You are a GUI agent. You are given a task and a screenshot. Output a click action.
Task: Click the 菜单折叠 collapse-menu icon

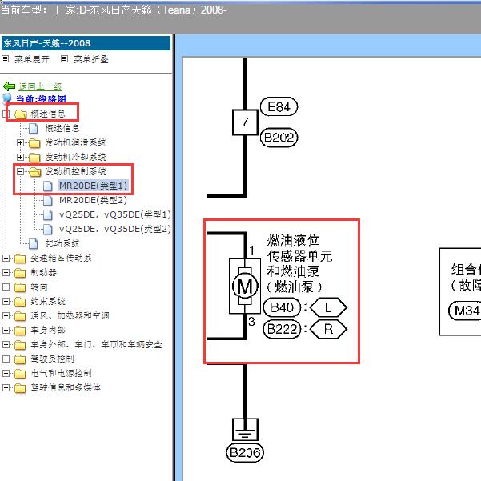pos(64,58)
